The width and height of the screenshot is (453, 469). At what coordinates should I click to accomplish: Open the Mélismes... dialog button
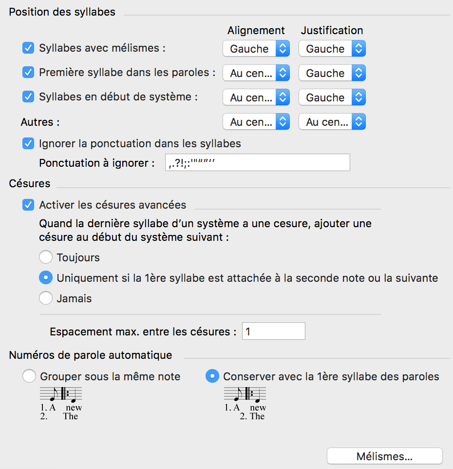point(384,456)
